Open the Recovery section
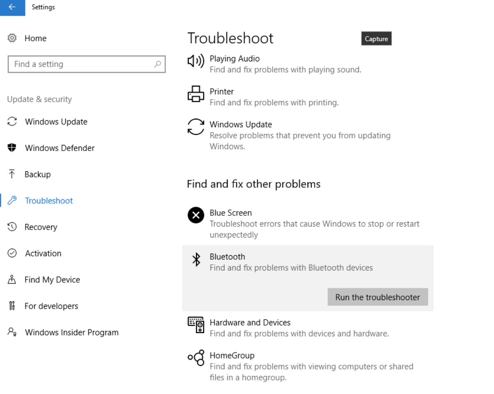 coord(41,227)
